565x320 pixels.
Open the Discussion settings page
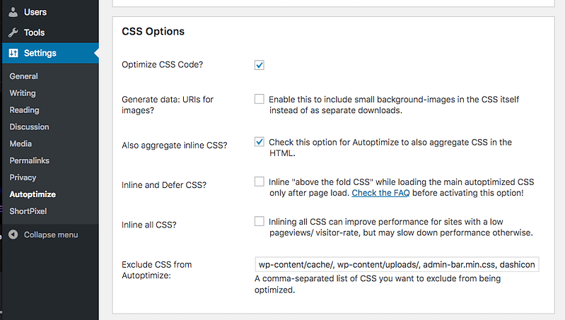point(29,127)
